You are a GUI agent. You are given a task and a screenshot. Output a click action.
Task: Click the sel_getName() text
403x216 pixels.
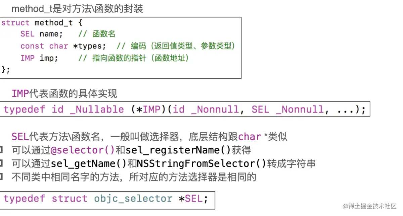pyautogui.click(x=89, y=163)
